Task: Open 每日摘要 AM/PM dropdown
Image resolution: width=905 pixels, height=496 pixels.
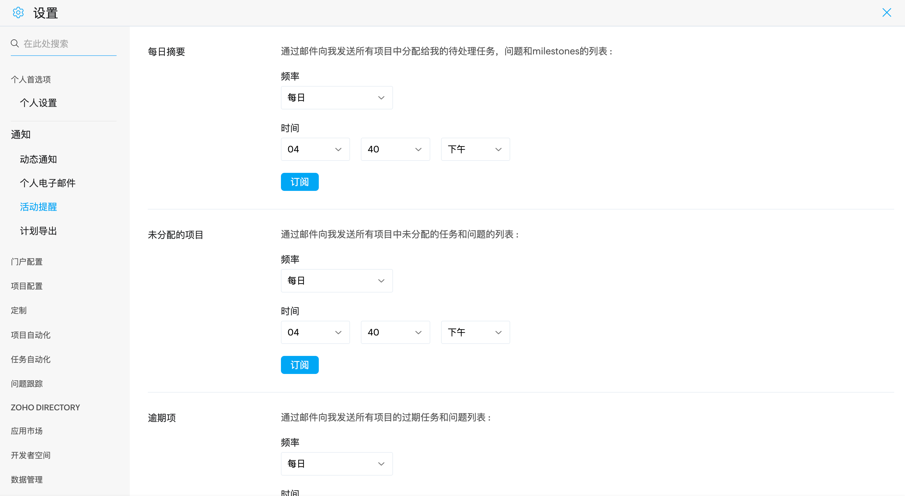Action: (475, 149)
